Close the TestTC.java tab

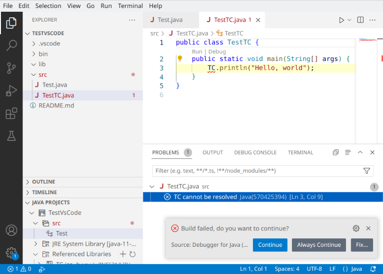(258, 20)
